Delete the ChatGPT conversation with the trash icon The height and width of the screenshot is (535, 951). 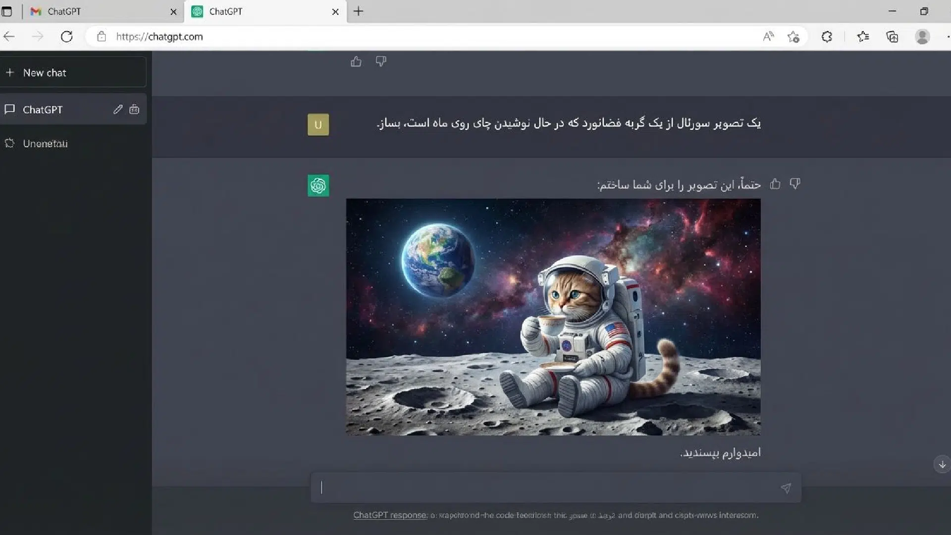pyautogui.click(x=134, y=109)
